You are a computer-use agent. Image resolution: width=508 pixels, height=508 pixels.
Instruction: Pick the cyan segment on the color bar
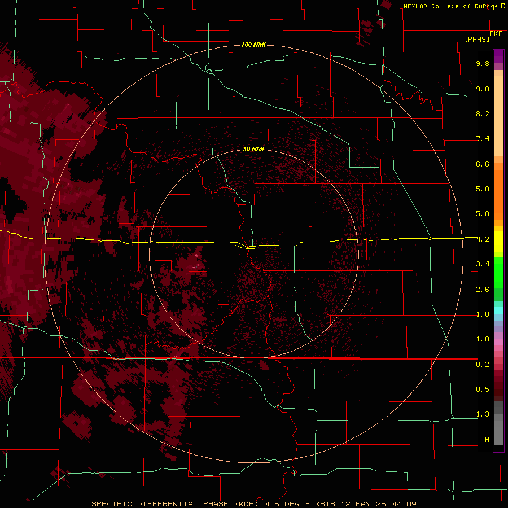pyautogui.click(x=498, y=310)
